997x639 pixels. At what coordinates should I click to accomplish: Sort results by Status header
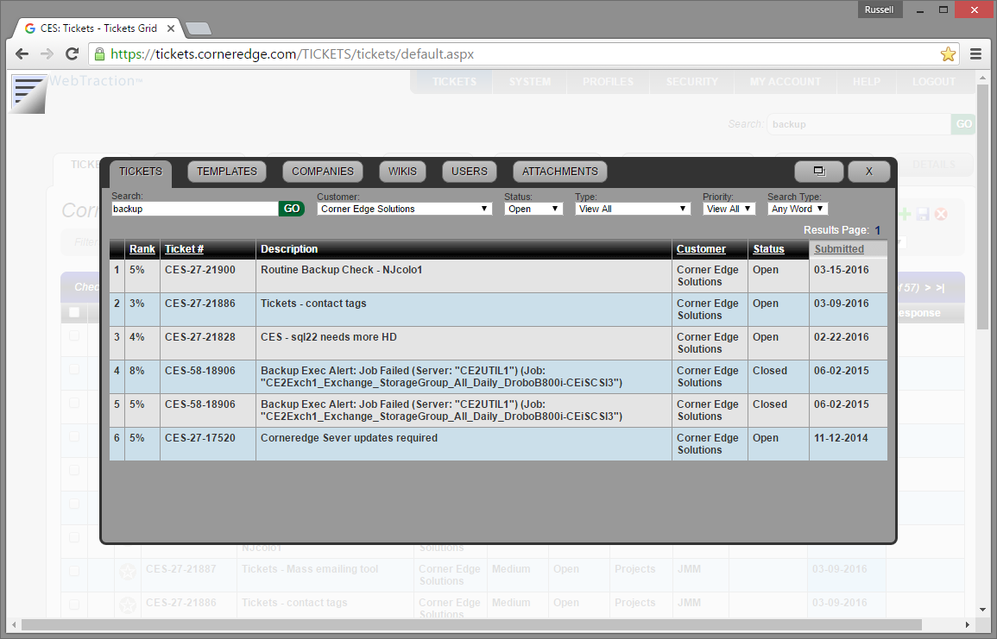[769, 249]
